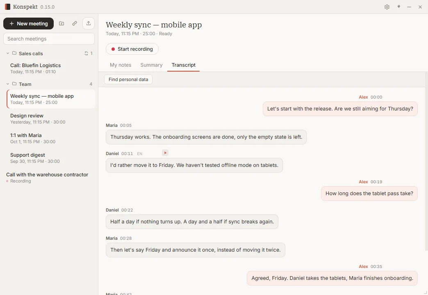Screen dimensions: 428x295
Task: Open Call with the warehouse contractor
Action: click(49, 178)
